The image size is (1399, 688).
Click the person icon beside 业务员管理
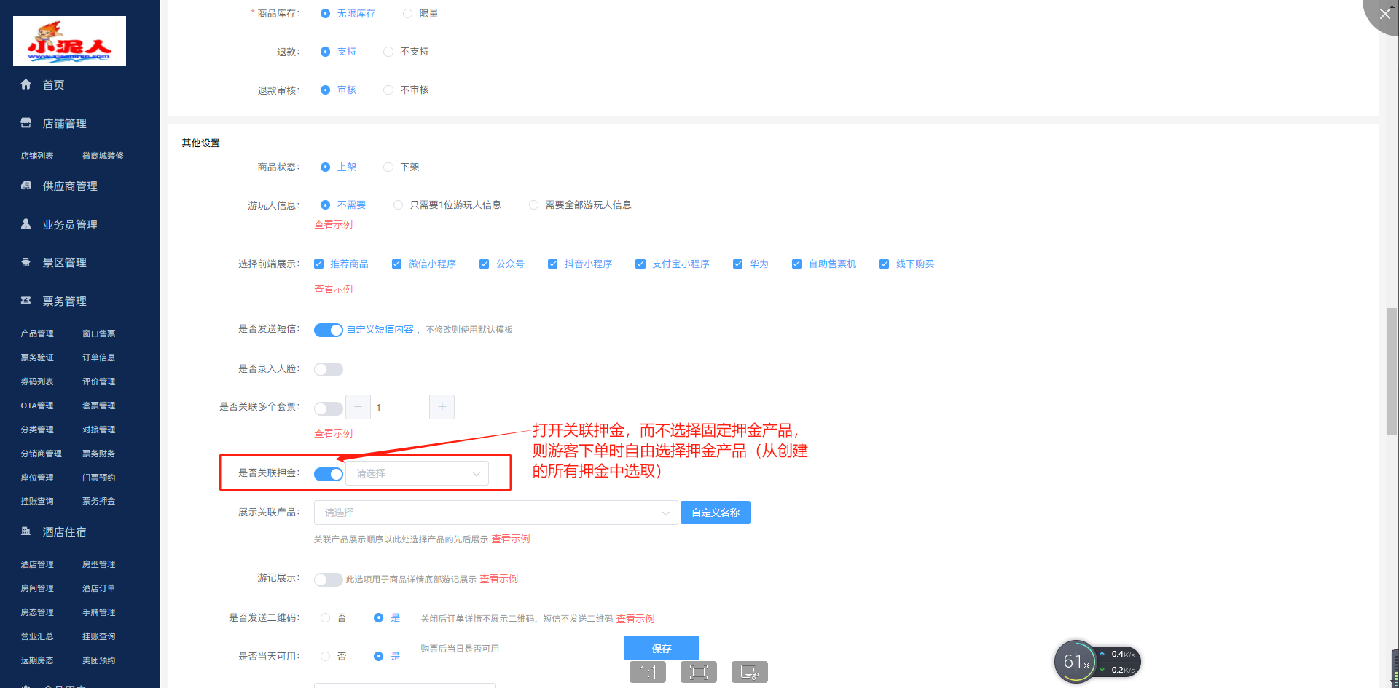point(26,224)
